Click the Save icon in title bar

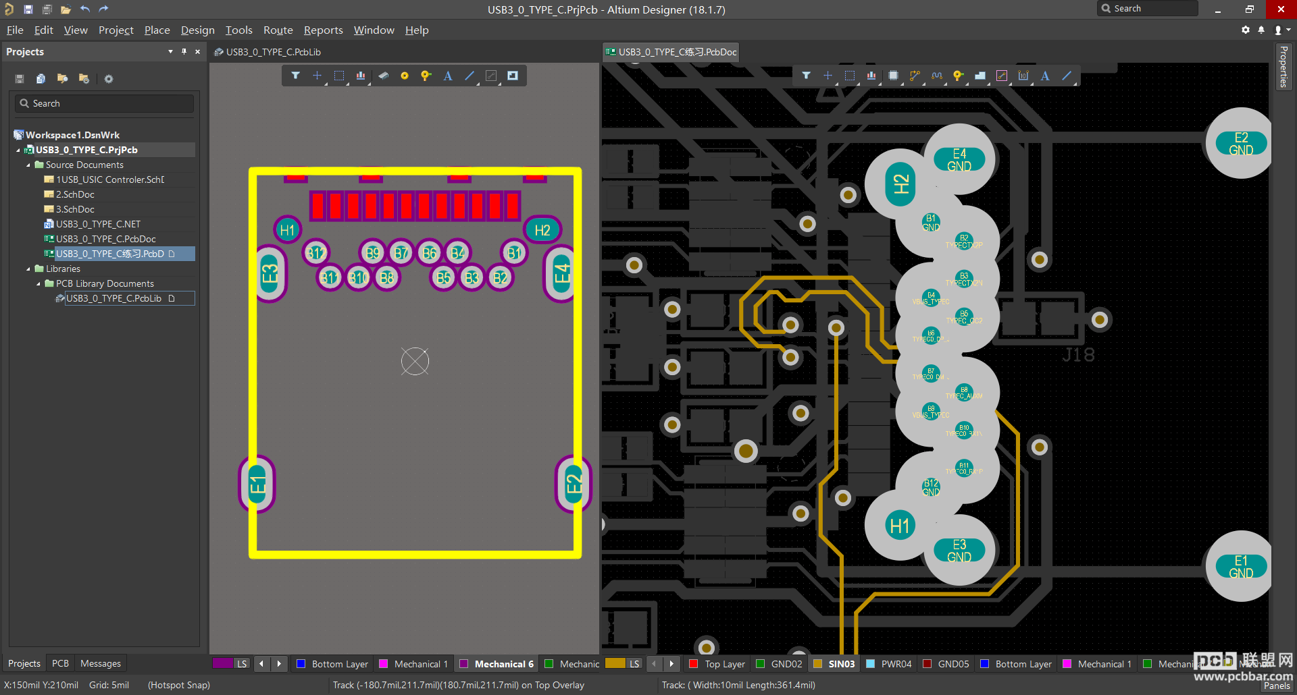point(28,9)
